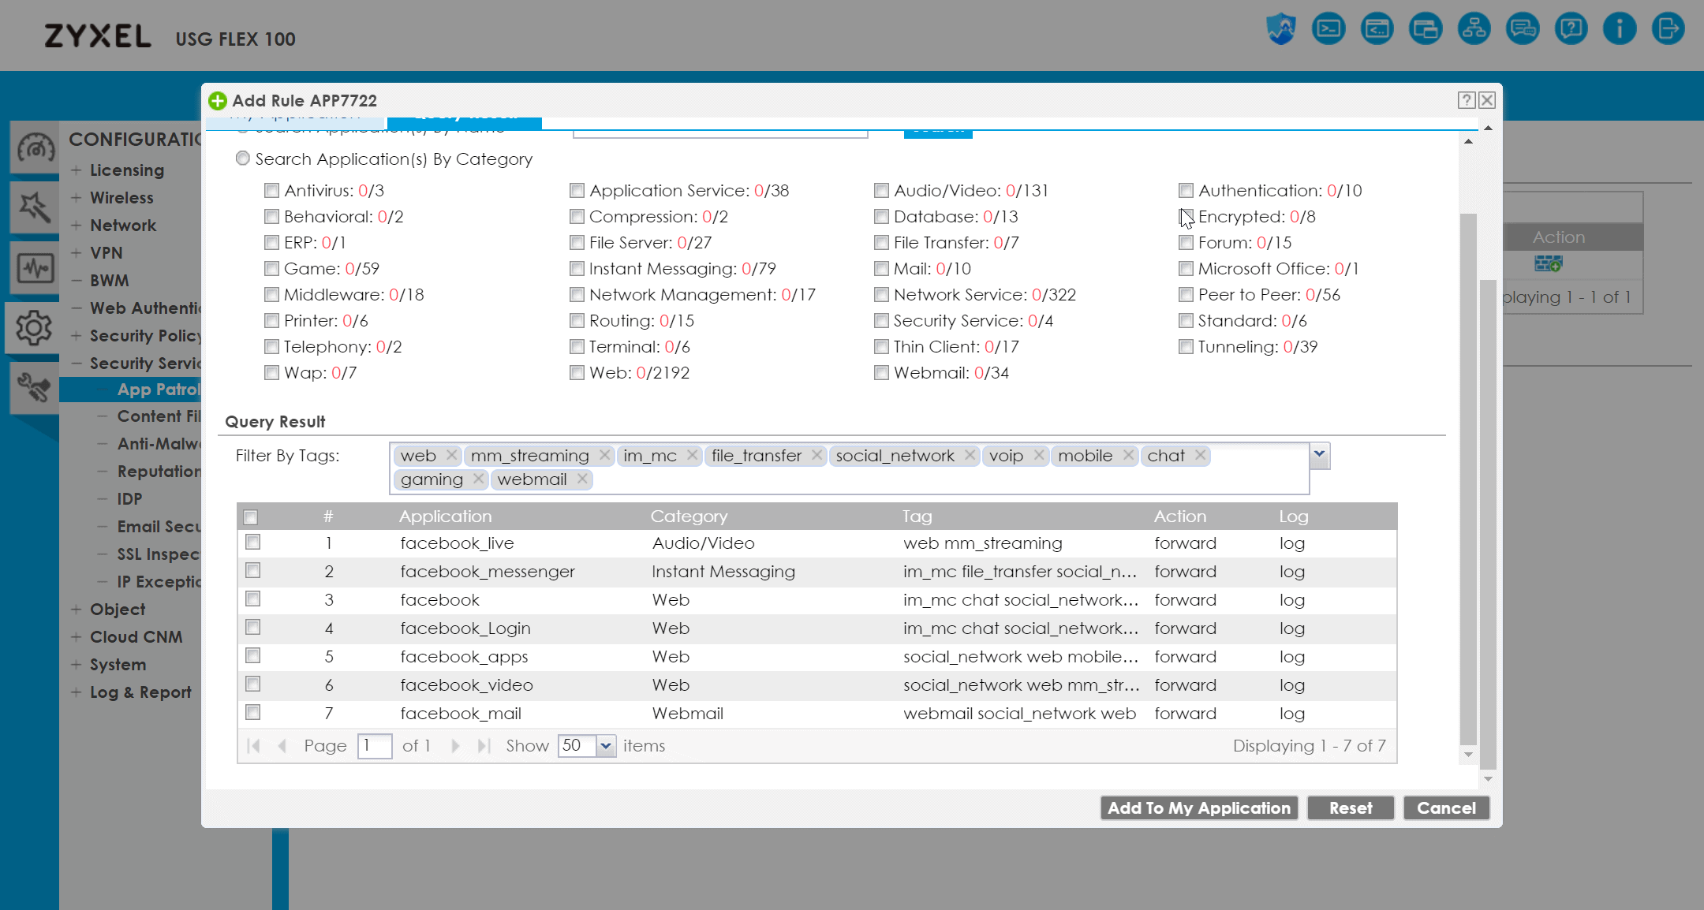
Task: Tick the facebook_messenger row checkbox
Action: click(x=252, y=570)
